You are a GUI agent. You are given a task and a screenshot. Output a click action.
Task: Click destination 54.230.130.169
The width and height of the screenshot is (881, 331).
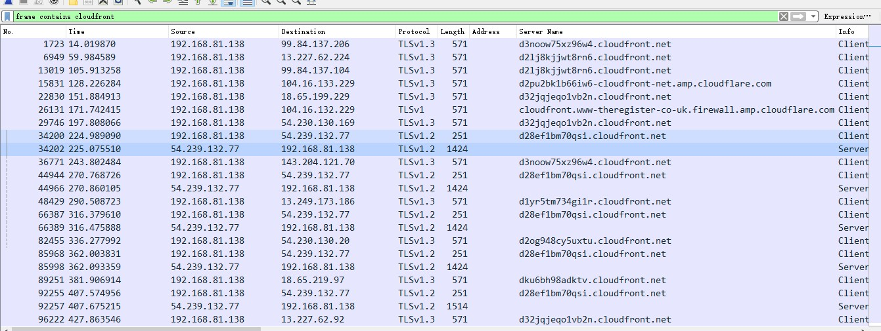pyautogui.click(x=318, y=123)
